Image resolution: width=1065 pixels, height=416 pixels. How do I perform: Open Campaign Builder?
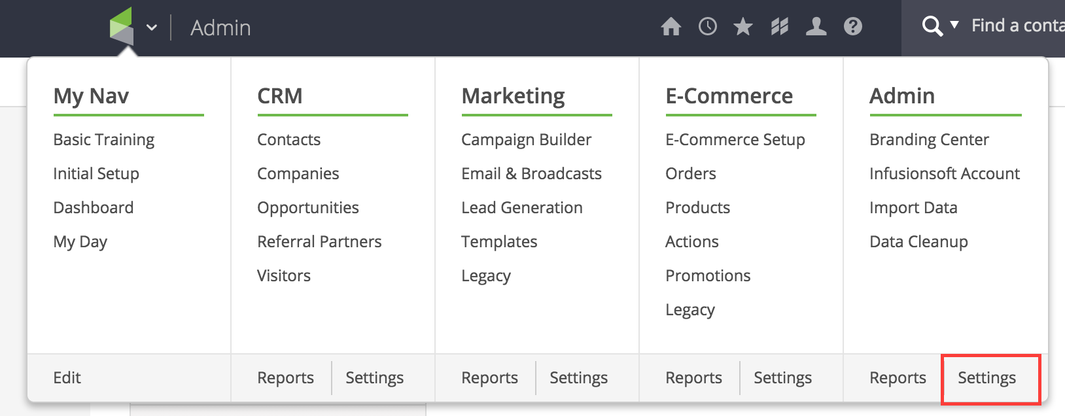pos(527,140)
